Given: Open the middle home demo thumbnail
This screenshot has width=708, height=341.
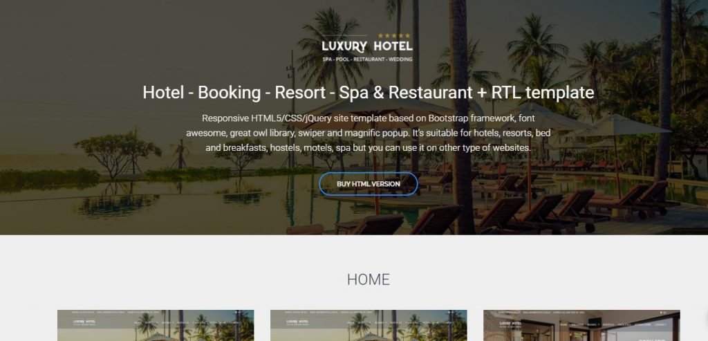Looking at the screenshot, I should coord(369,325).
